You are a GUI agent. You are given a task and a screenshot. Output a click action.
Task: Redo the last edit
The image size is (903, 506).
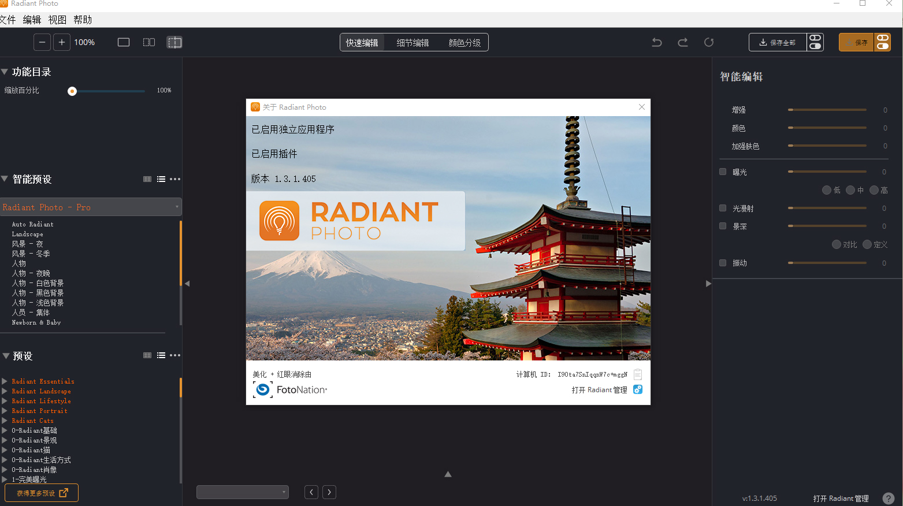coord(683,42)
